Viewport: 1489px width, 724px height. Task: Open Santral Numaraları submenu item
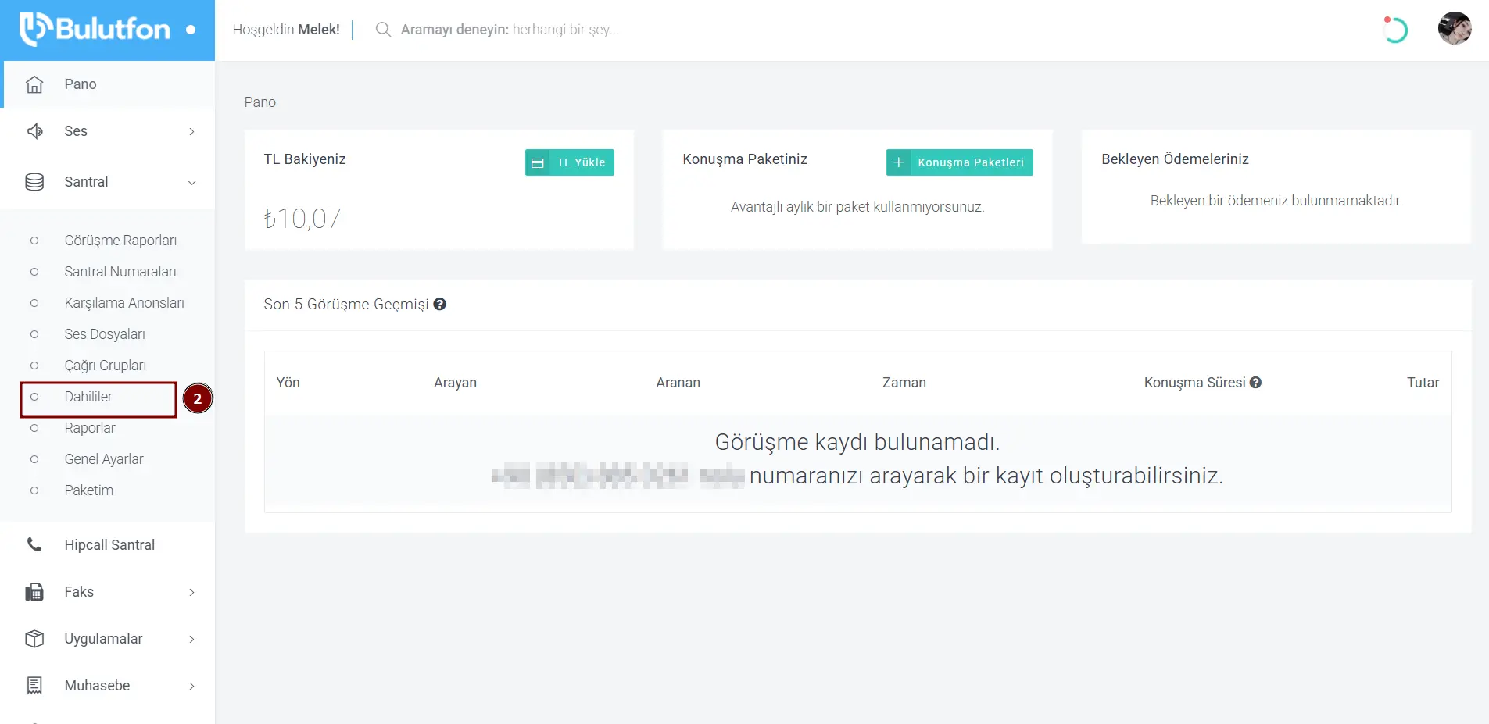click(120, 272)
